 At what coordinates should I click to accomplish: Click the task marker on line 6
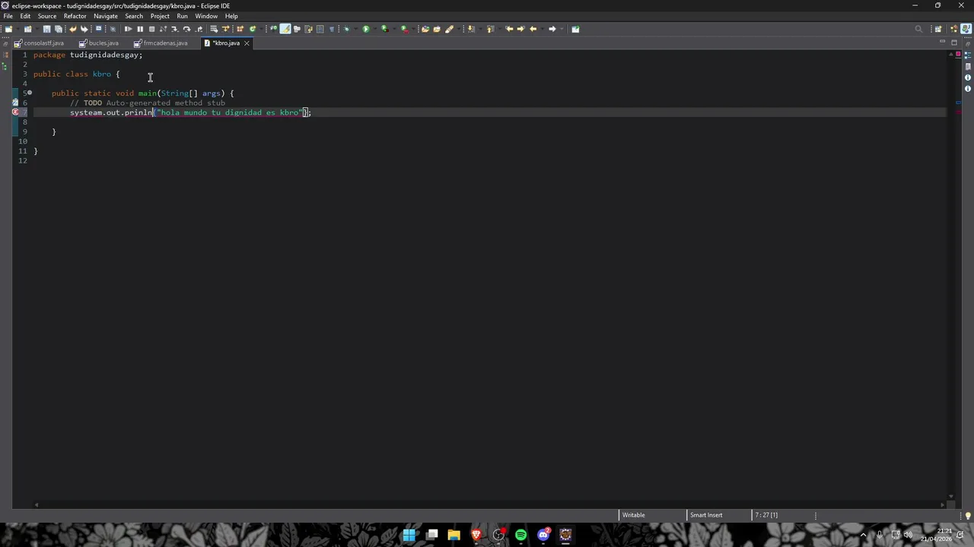click(x=15, y=103)
